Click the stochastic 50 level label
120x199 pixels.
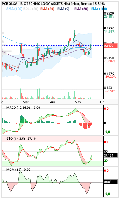pos(106,151)
